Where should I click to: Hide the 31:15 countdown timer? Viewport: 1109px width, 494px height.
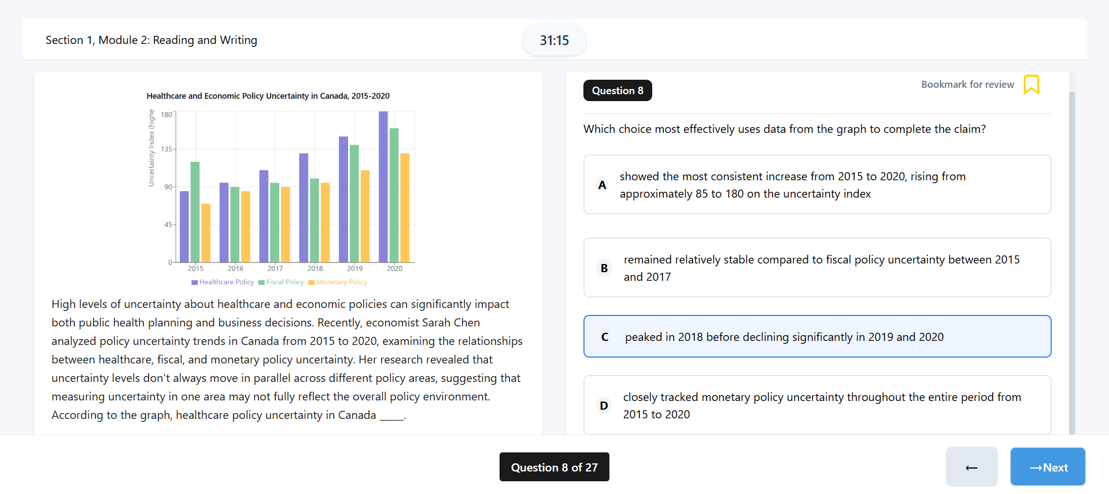click(554, 40)
